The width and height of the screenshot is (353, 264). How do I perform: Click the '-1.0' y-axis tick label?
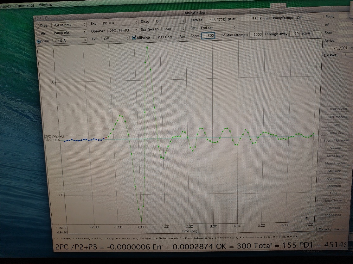pos(60,195)
